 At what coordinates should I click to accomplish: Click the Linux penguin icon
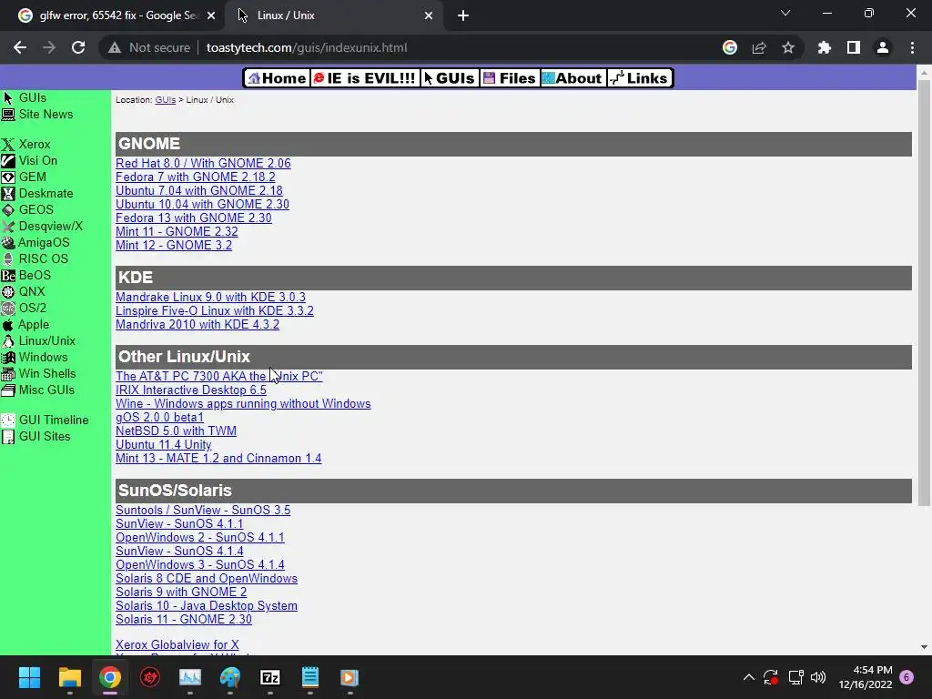point(7,340)
